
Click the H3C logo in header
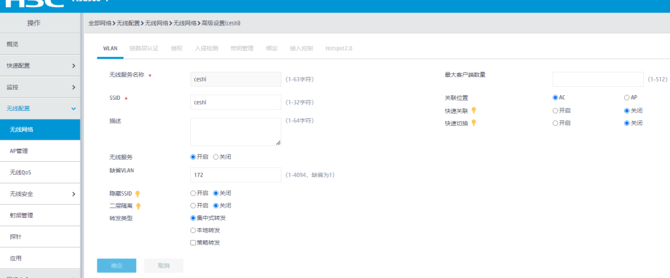pyautogui.click(x=35, y=3)
